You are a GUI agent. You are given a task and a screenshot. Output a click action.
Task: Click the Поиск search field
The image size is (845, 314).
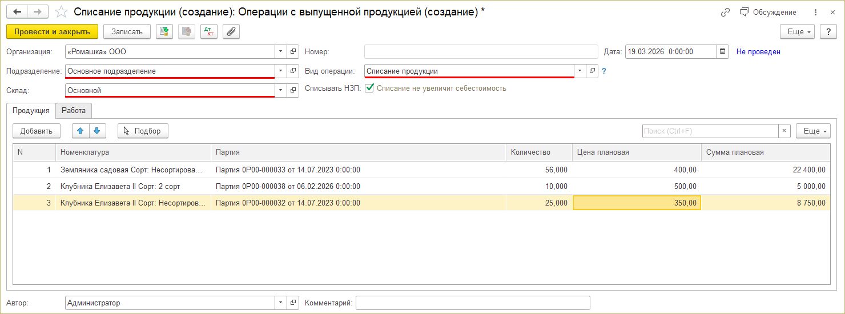point(710,131)
